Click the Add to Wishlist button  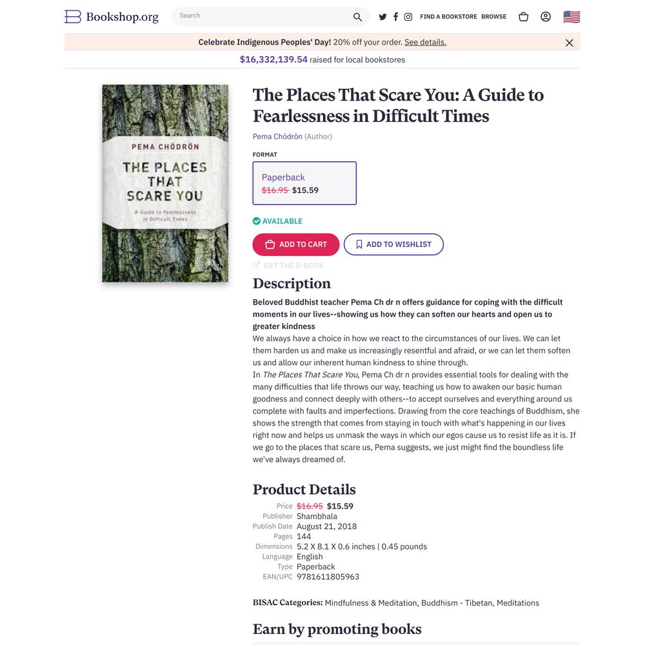click(393, 244)
